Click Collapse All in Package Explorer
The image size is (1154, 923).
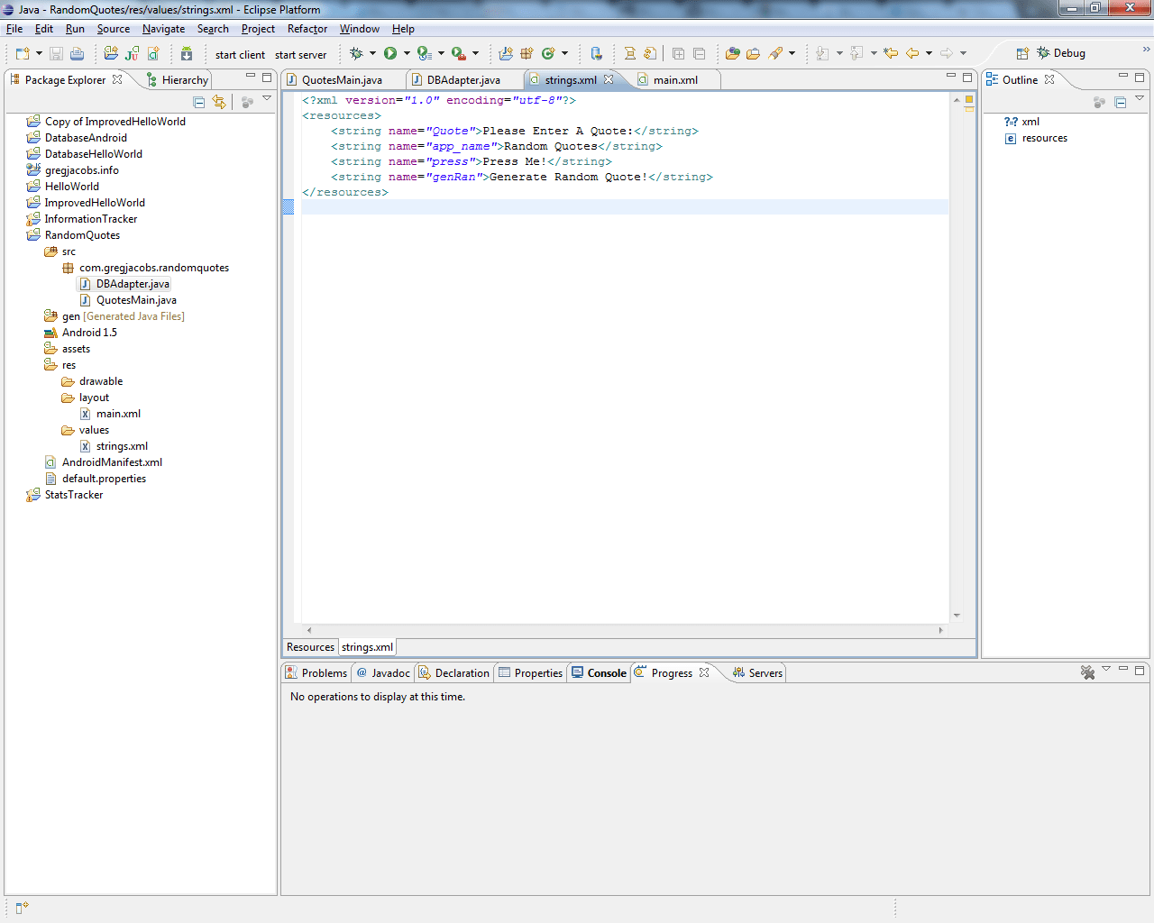[199, 103]
